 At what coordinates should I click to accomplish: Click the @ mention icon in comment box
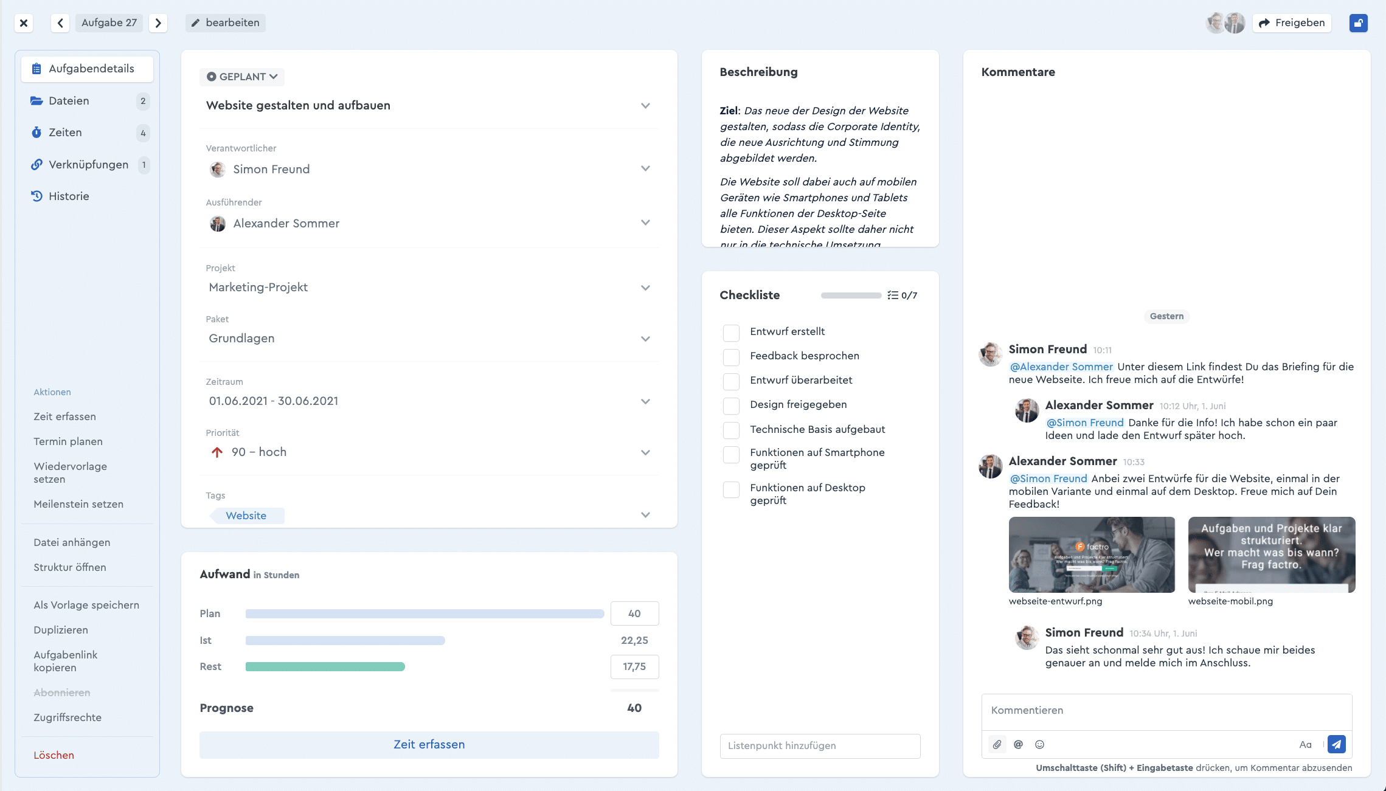point(1018,744)
